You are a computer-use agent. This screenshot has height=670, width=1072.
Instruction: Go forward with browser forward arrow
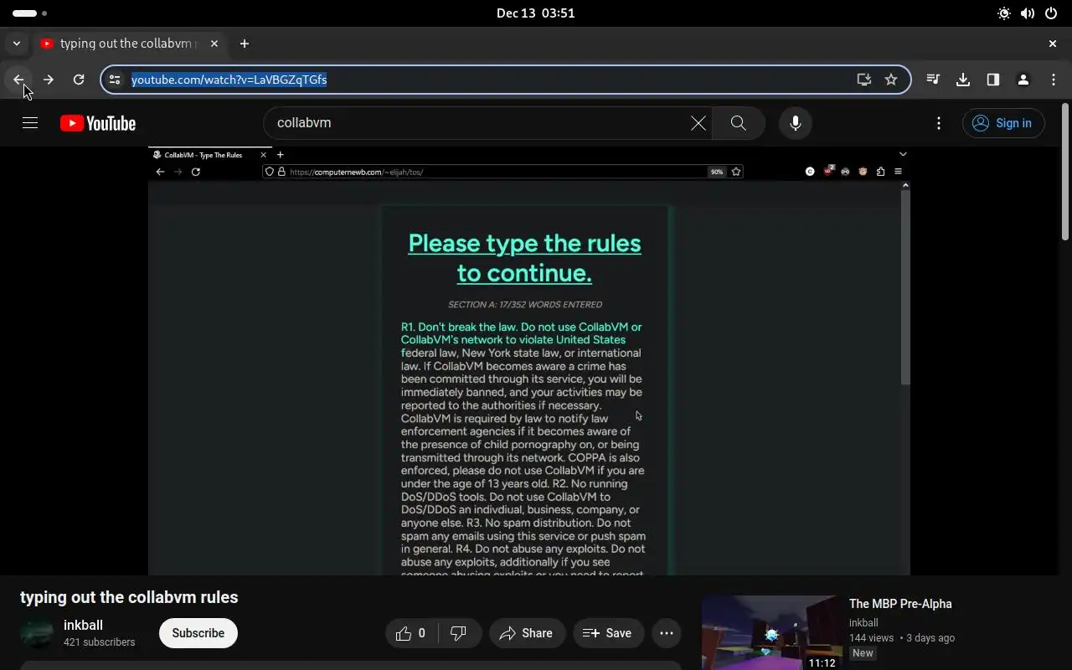49,80
